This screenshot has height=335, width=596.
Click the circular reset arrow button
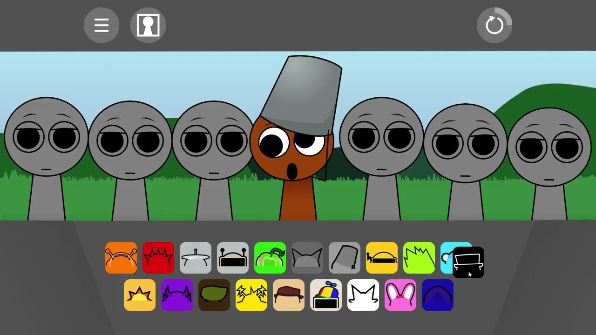click(x=494, y=25)
